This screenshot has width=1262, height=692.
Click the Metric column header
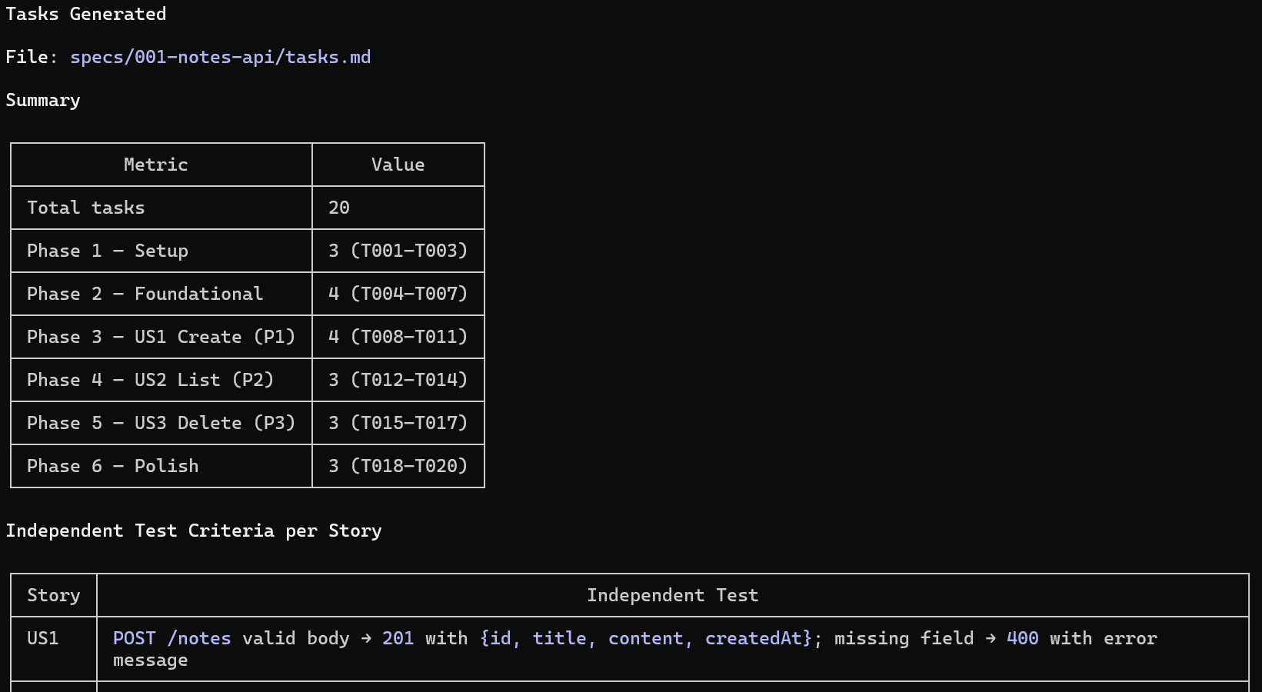point(155,164)
